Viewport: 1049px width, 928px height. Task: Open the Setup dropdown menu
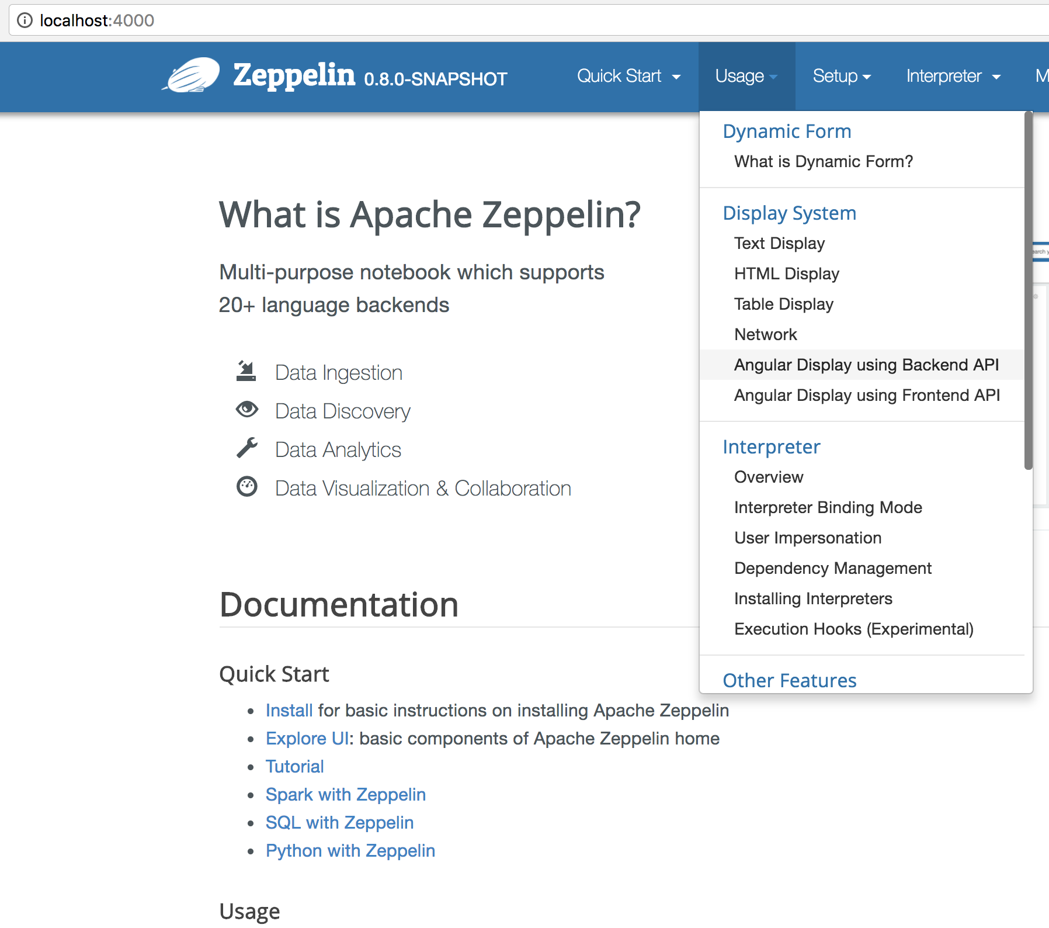(x=842, y=76)
